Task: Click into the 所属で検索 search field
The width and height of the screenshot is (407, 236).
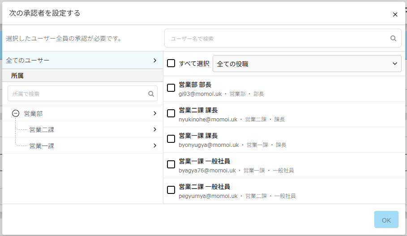Action: coord(78,94)
